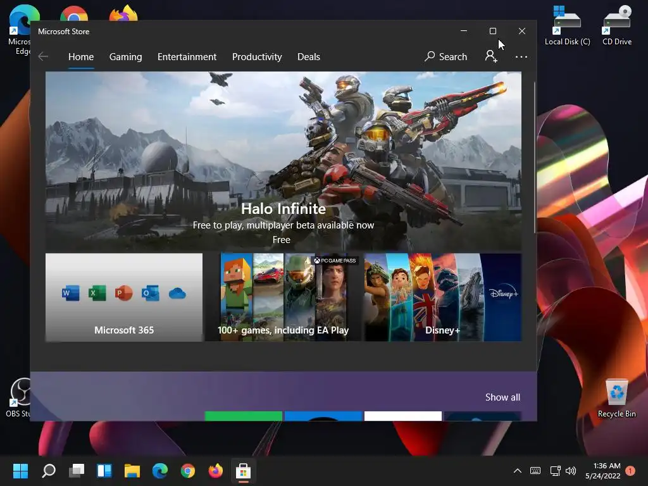Select the CD Drive desktop shortcut
Viewport: 648px width, 486px height.
tap(617, 25)
